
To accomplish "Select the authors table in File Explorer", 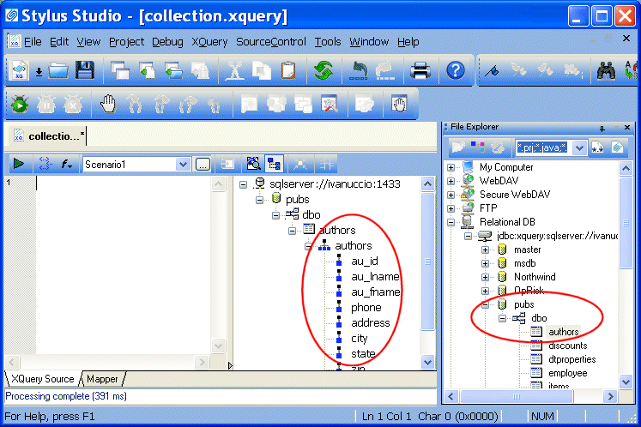I will (x=564, y=332).
